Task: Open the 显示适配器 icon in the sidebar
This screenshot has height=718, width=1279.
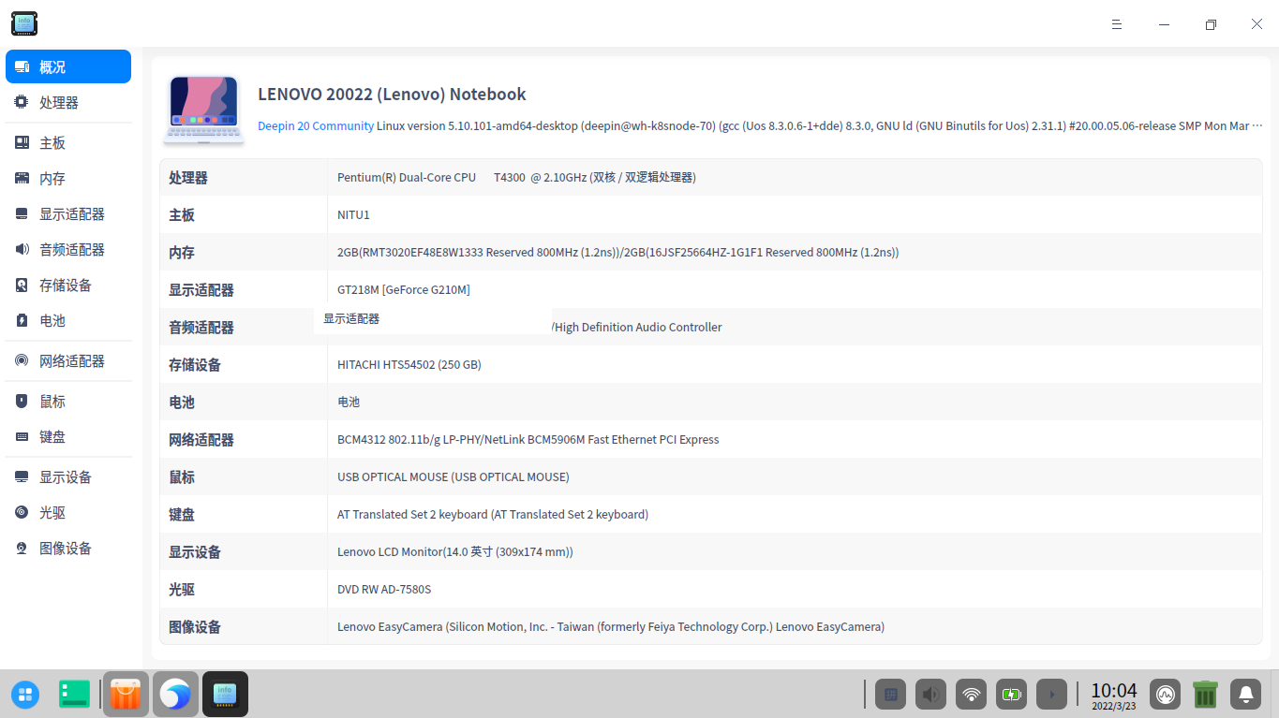Action: click(x=22, y=213)
